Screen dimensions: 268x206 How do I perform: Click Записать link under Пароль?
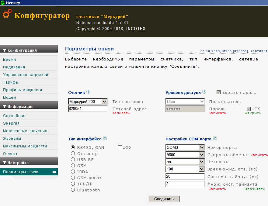[217, 113]
